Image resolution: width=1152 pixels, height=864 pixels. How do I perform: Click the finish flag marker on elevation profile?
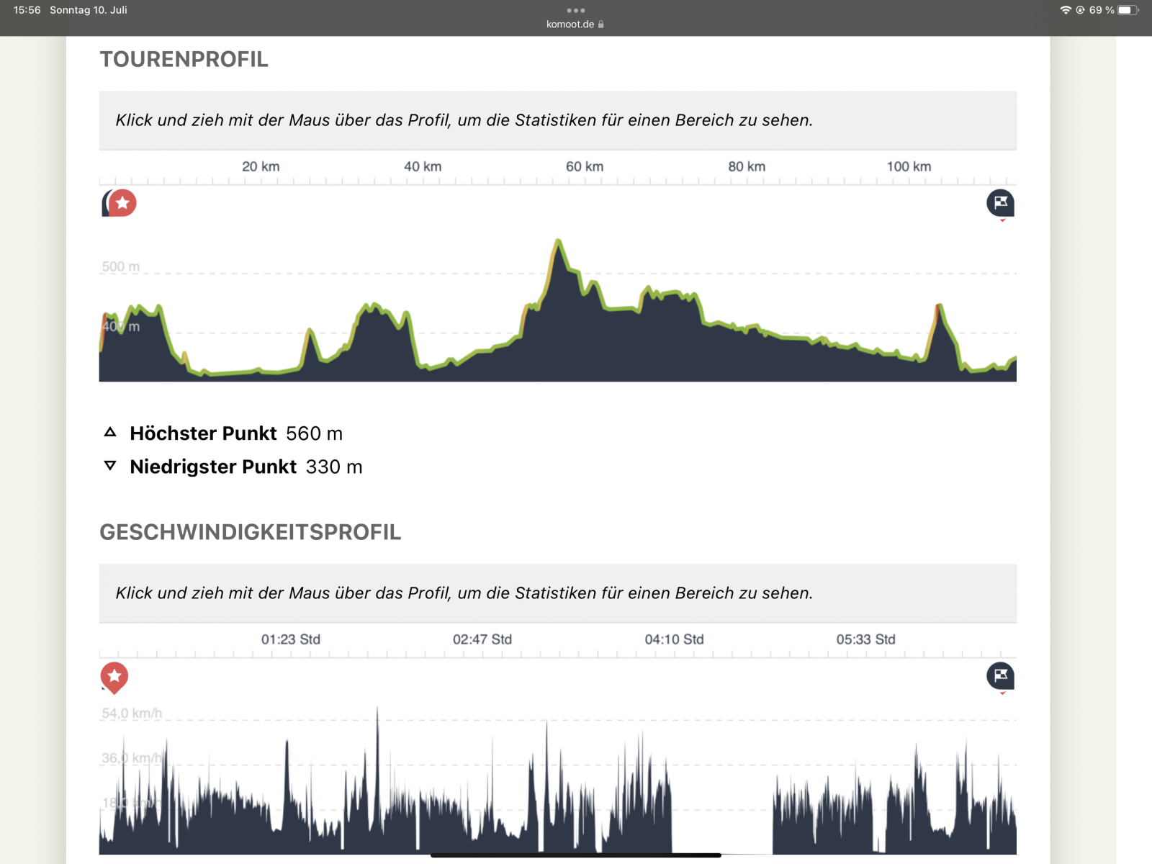point(1000,203)
